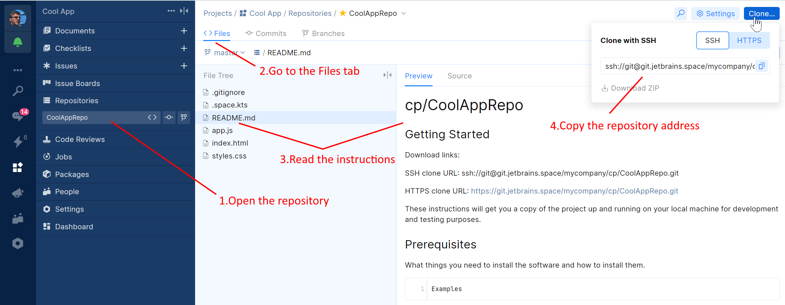The width and height of the screenshot is (785, 305).
Task: Open CoolAppRepo breadcrumb dropdown chevron
Action: coord(404,14)
